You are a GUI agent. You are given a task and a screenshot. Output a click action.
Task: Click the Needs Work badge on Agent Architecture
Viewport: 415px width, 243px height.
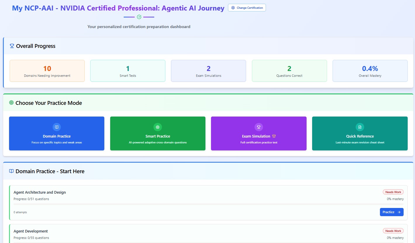(x=393, y=192)
